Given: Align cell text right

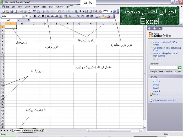Looking at the screenshot, I should 56,16.
